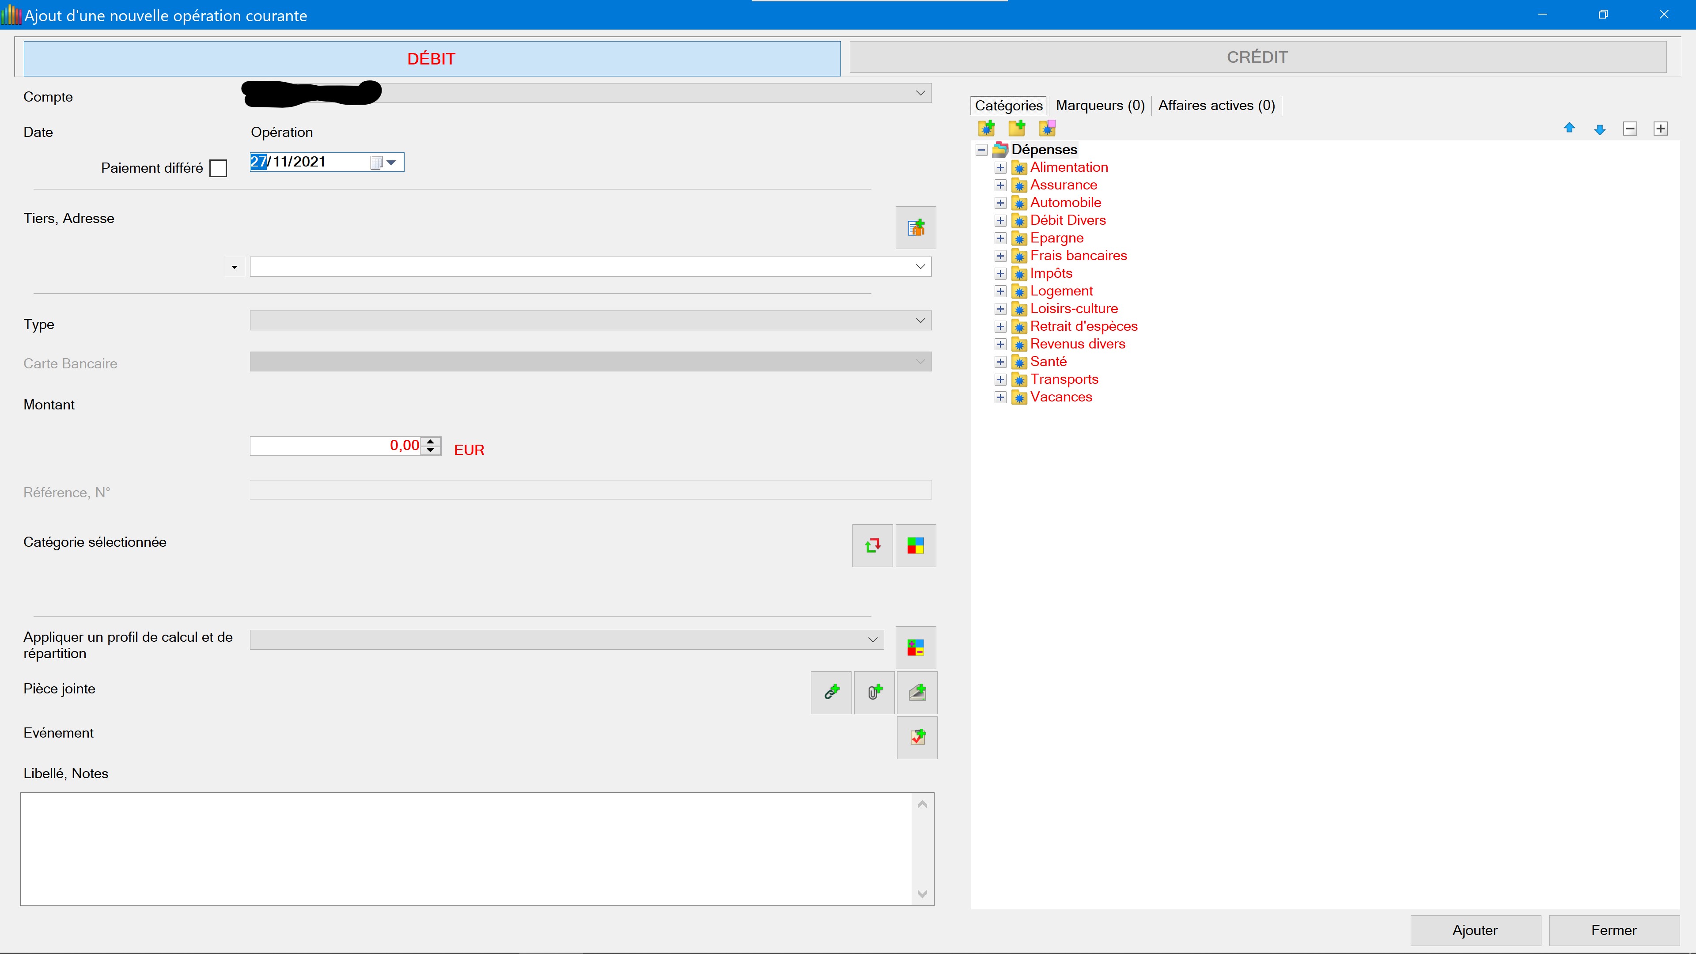Screen dimensions: 1696x954
Task: Select the Revenus divers category
Action: click(1078, 344)
